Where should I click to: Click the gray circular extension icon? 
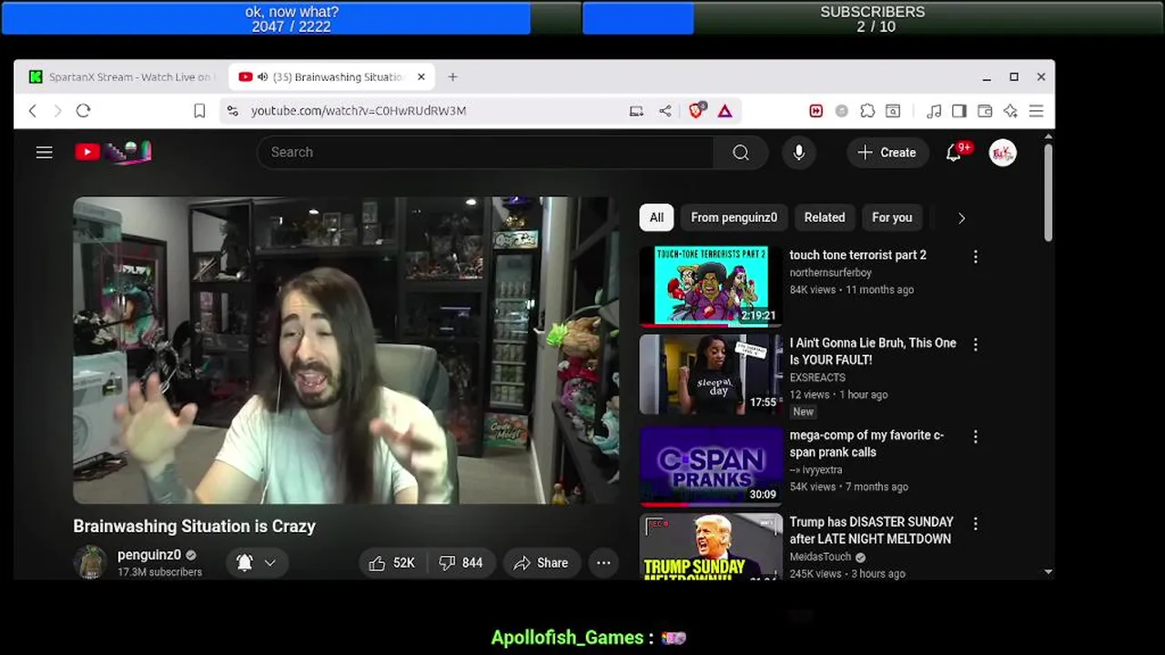[x=842, y=111]
